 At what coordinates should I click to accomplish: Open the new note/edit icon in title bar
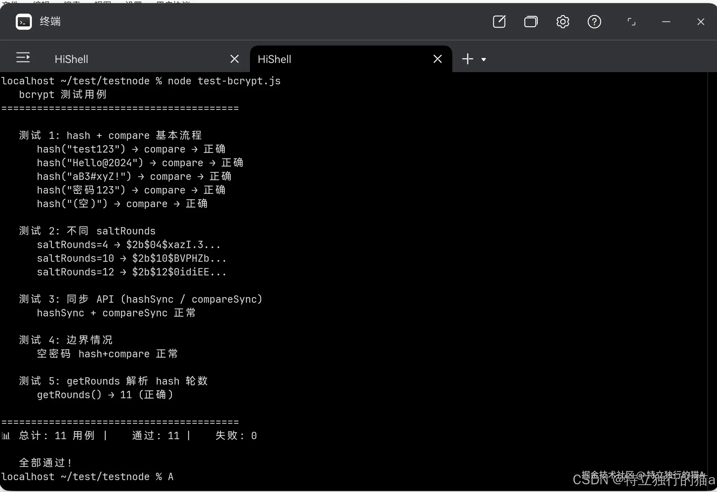[499, 22]
